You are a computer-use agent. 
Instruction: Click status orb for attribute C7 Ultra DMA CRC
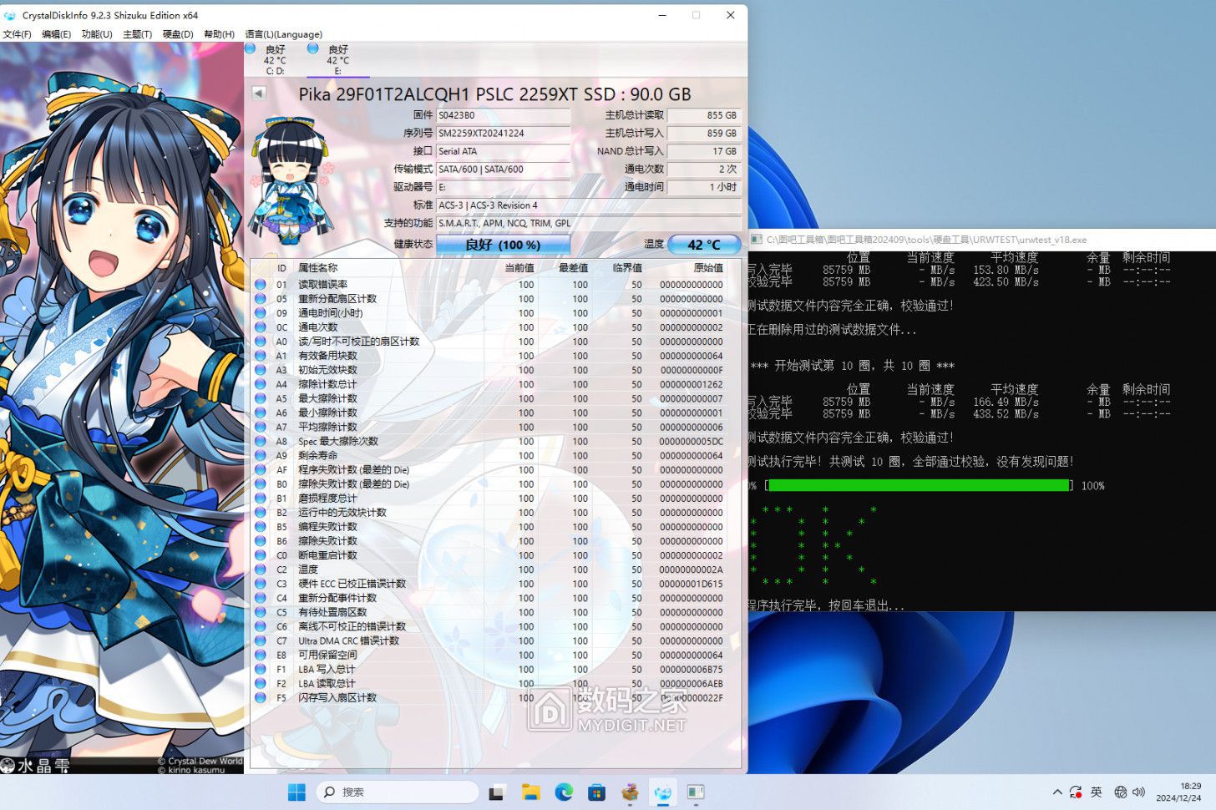click(x=261, y=640)
